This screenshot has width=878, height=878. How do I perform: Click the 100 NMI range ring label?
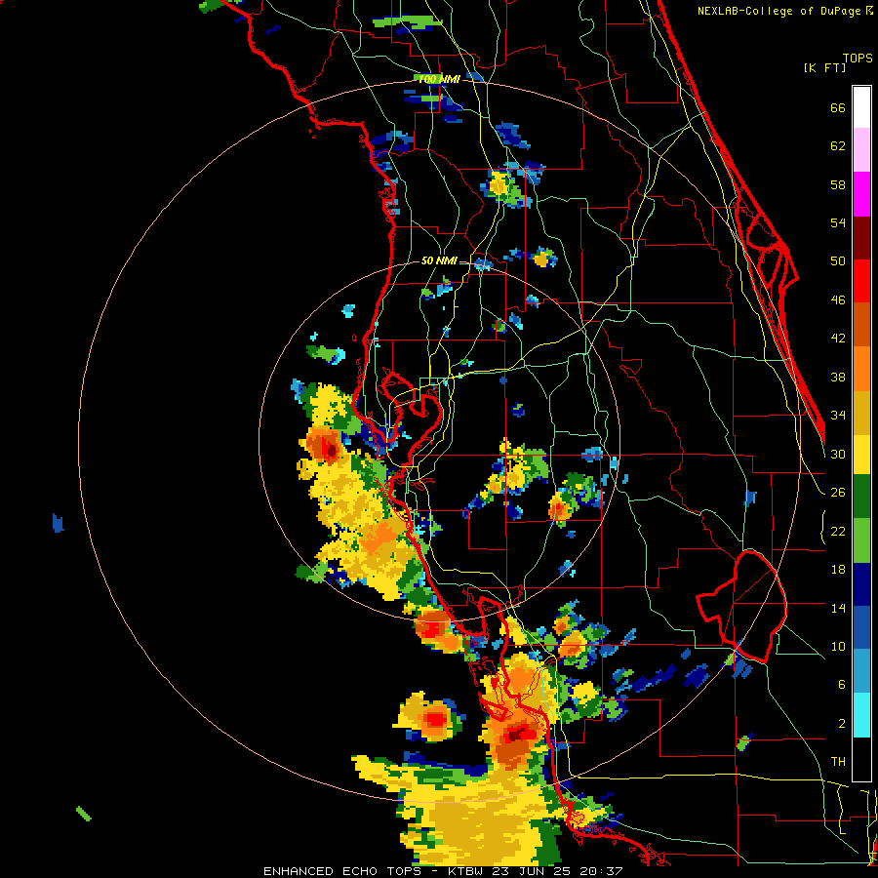click(440, 80)
